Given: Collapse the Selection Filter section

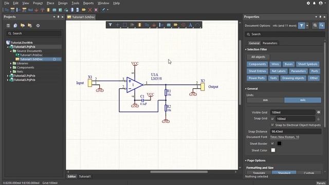Looking at the screenshot, I should coord(246,49).
